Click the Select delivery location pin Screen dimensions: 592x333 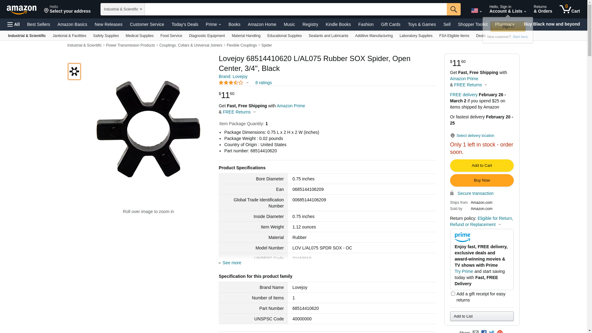[452, 136]
